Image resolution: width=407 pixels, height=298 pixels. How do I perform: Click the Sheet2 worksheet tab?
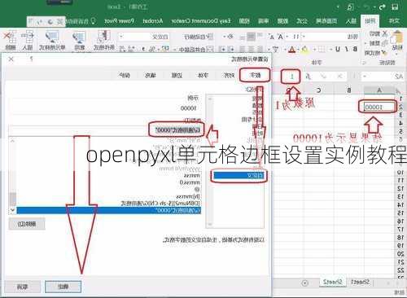tap(332, 282)
